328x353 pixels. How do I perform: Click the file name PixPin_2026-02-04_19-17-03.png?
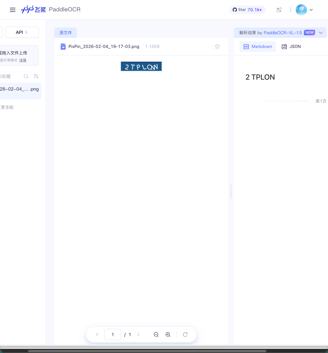(x=104, y=47)
